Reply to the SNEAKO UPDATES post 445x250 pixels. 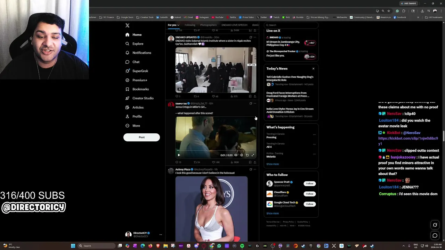click(x=177, y=96)
